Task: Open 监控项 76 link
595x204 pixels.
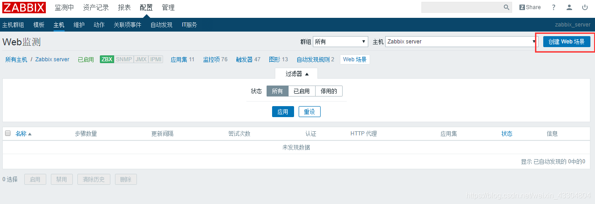Action: 215,59
